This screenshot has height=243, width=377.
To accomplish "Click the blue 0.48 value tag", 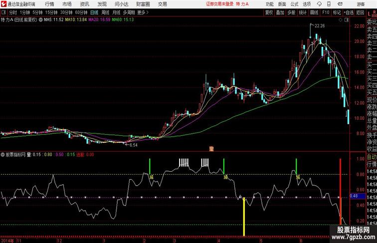I will (x=357, y=196).
